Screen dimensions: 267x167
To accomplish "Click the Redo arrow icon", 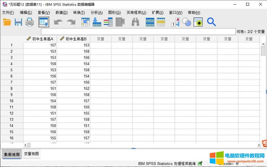I will tap(71, 22).
